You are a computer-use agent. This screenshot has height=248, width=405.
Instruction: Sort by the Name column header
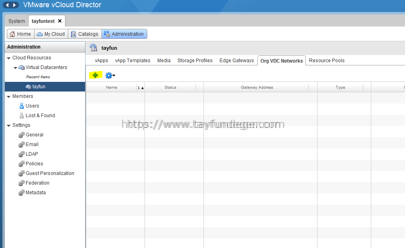coord(111,87)
